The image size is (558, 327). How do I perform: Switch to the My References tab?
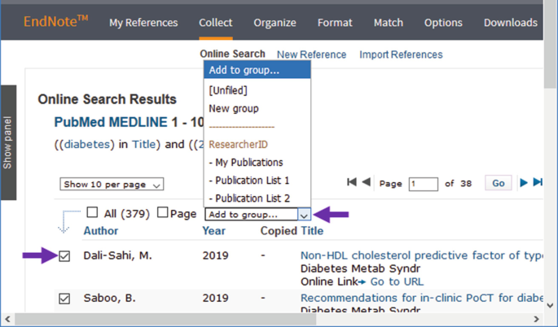(x=144, y=22)
